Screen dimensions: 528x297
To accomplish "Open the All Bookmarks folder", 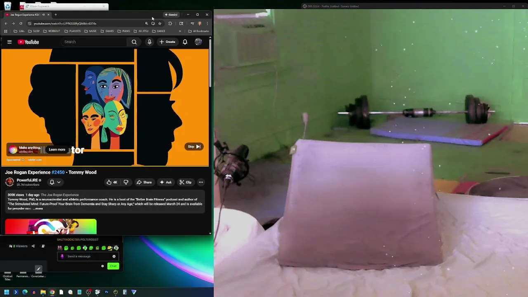I will tap(198, 31).
